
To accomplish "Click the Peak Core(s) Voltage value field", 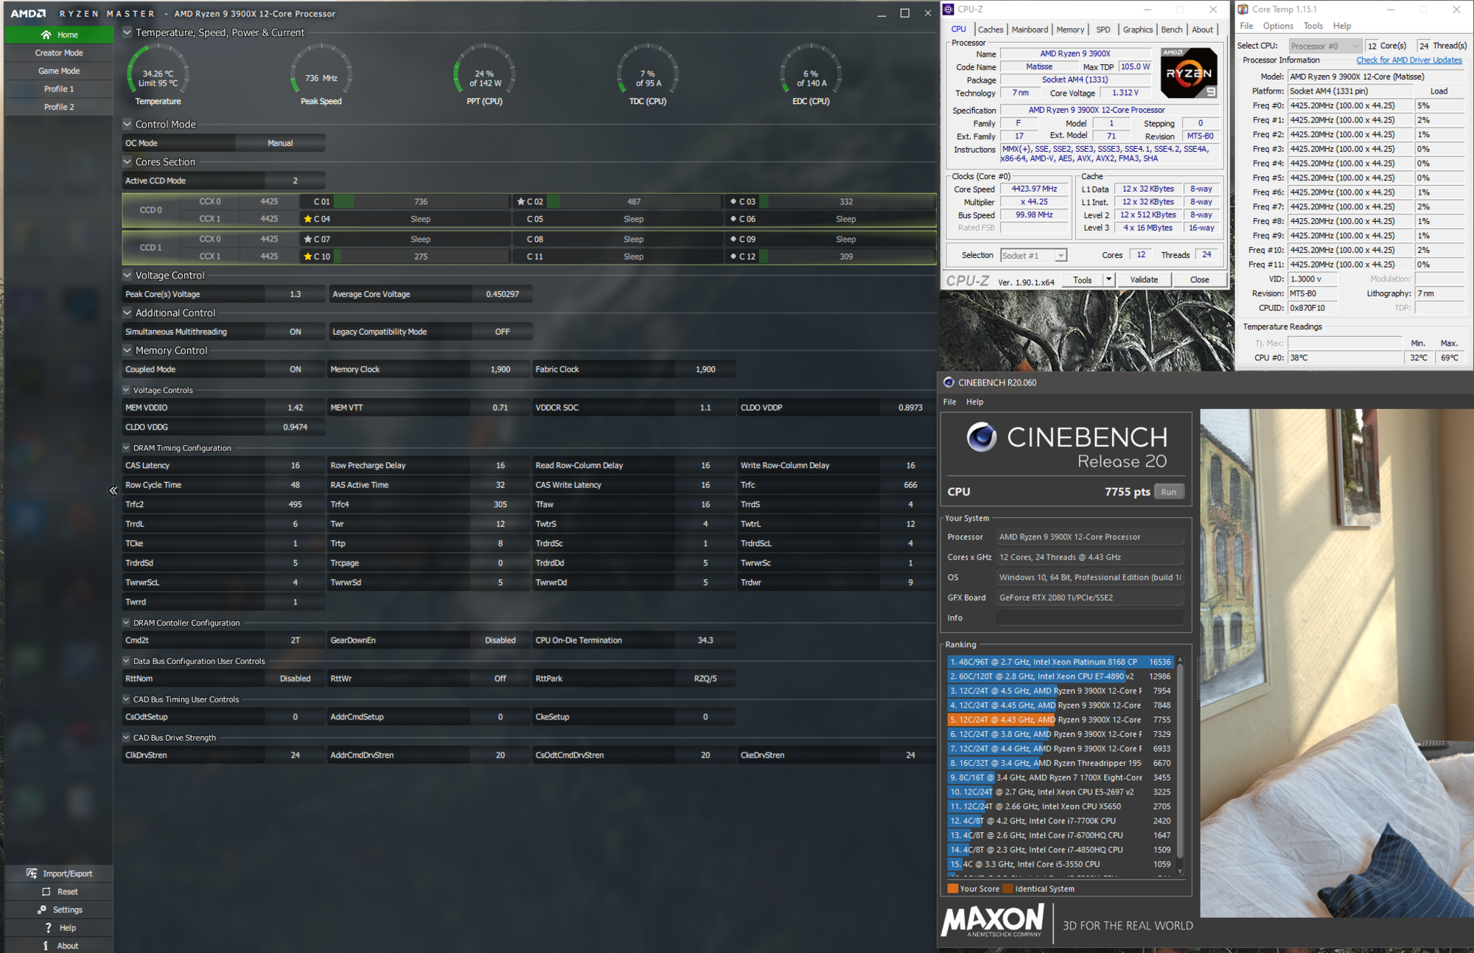I will coord(295,294).
